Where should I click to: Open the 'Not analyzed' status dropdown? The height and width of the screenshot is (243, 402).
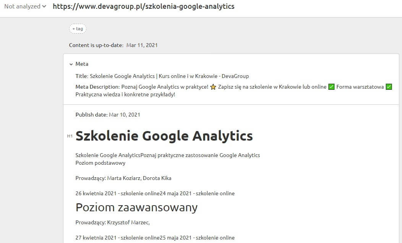coord(23,6)
